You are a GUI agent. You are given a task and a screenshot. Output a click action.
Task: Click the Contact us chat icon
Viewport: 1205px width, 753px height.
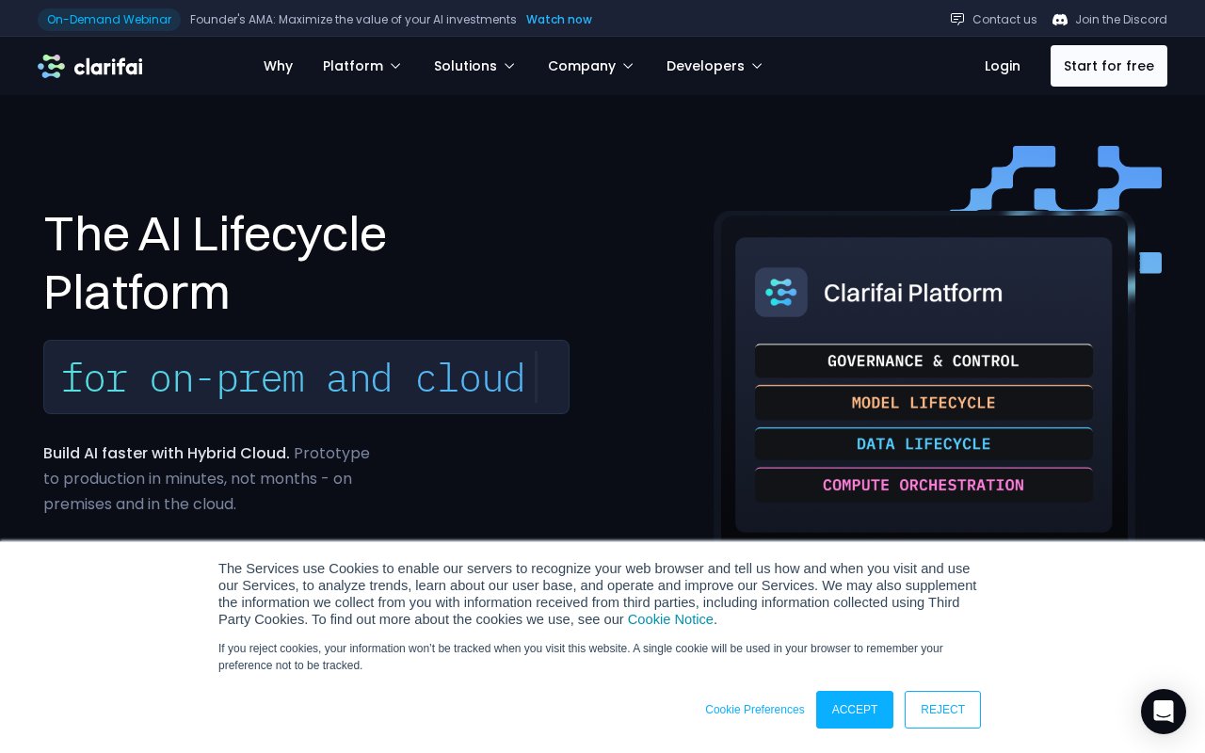pyautogui.click(x=957, y=19)
